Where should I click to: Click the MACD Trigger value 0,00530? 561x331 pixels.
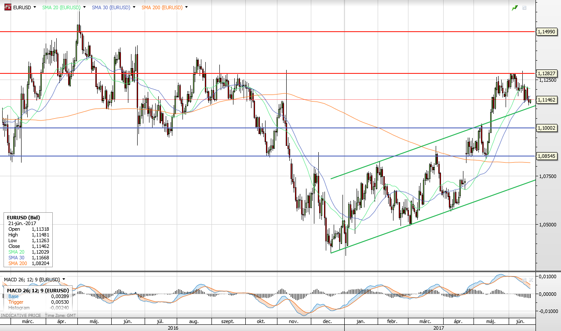click(x=59, y=302)
